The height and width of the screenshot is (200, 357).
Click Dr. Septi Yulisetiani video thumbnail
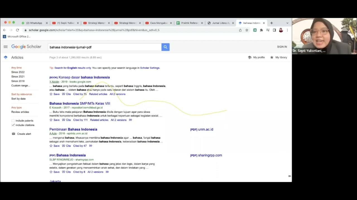tap(324, 36)
